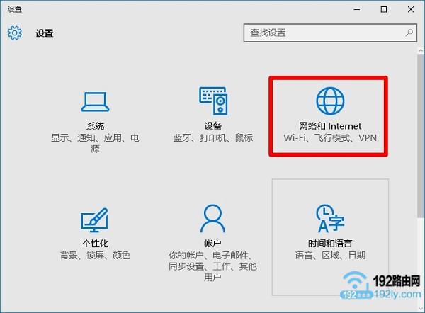Open the Devices keyboard and speaker icon

pos(213,101)
